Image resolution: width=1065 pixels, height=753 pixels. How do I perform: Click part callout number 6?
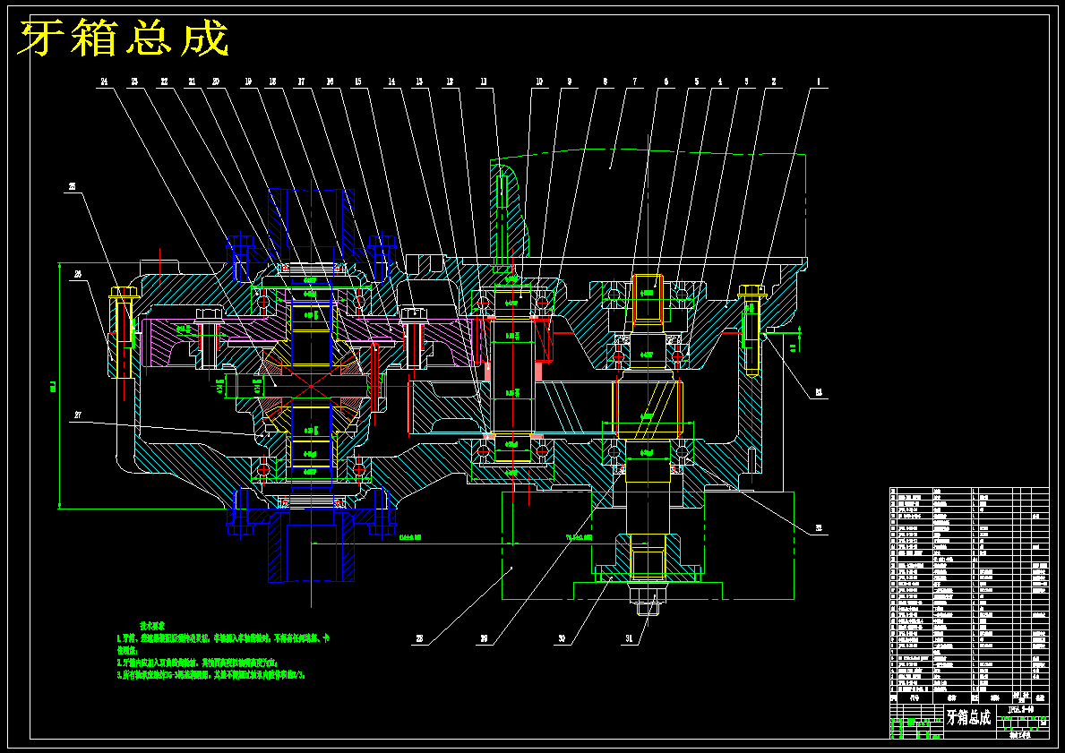pos(666,81)
